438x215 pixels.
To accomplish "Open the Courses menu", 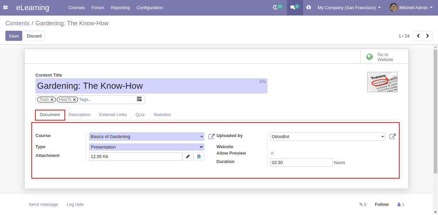I will (77, 7).
